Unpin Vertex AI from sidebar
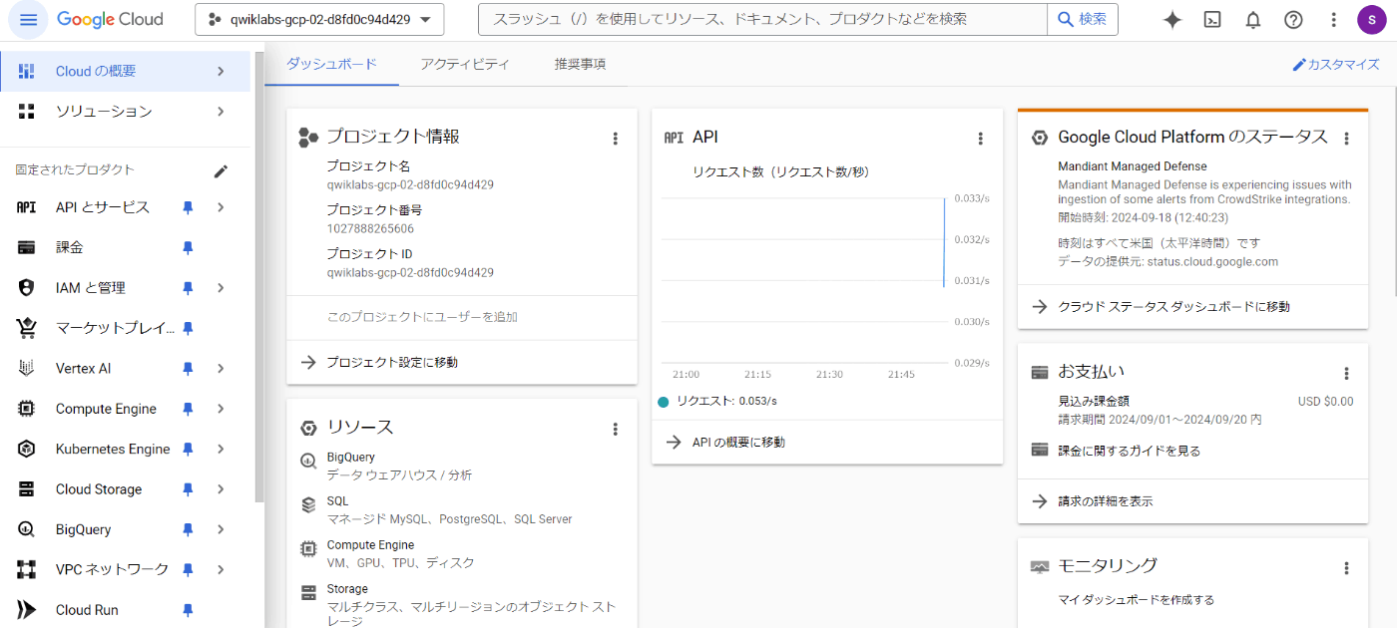The image size is (1397, 628). point(187,369)
